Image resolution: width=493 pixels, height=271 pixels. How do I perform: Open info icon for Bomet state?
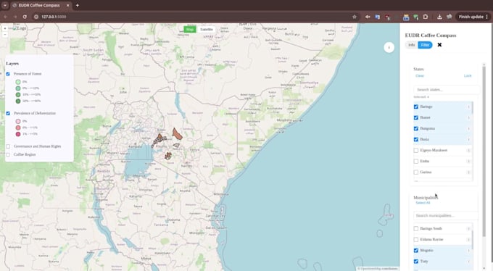pyautogui.click(x=468, y=117)
